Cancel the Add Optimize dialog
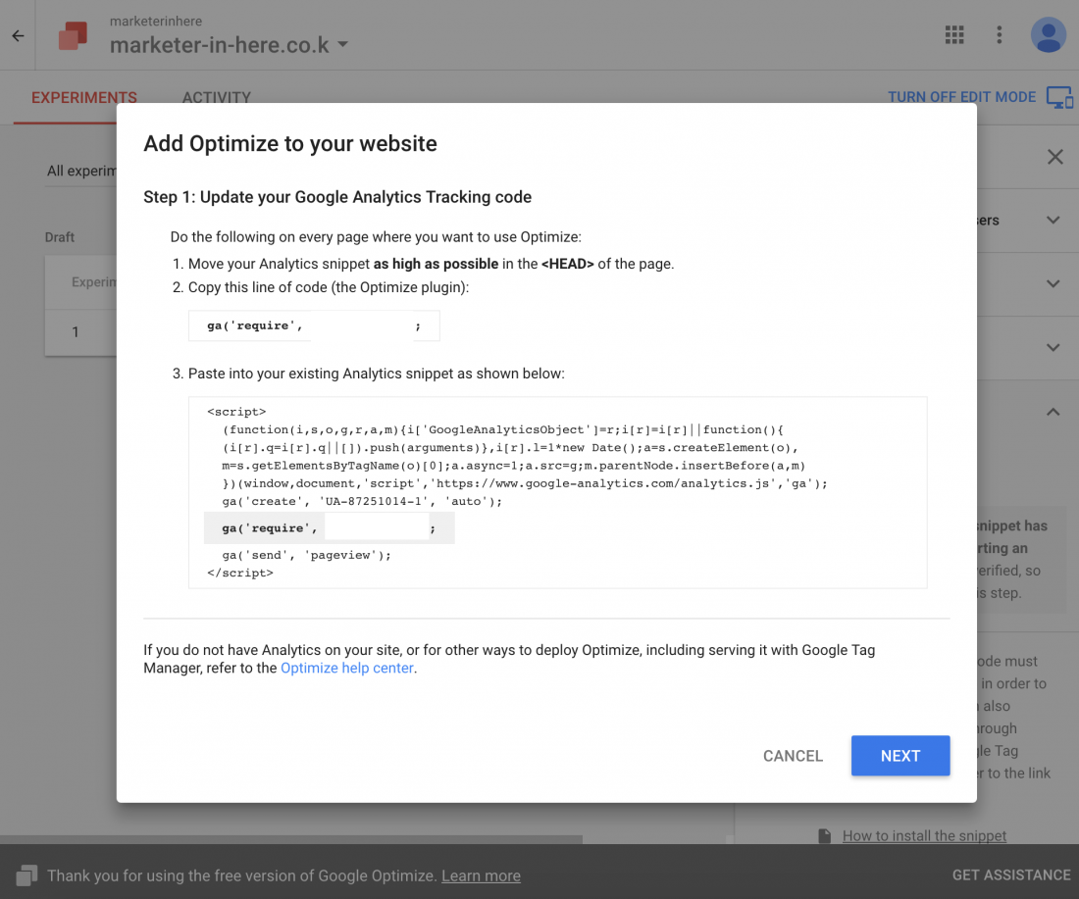This screenshot has width=1079, height=899. [x=793, y=756]
